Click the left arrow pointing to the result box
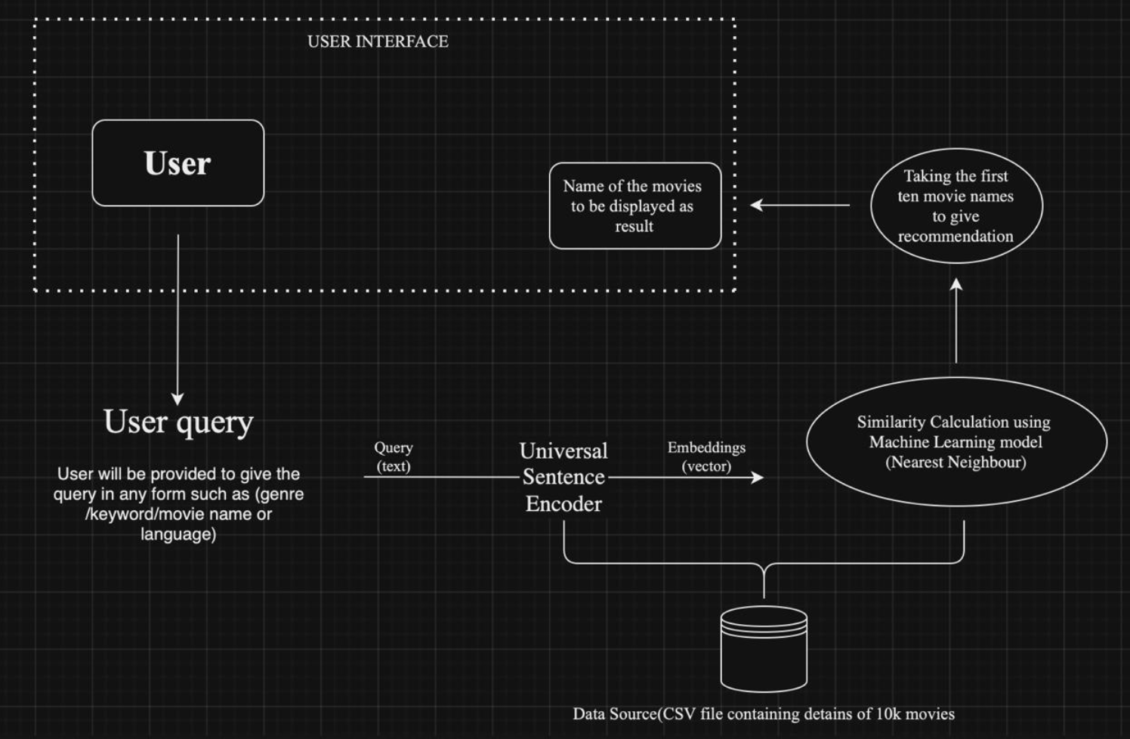 pyautogui.click(x=801, y=205)
